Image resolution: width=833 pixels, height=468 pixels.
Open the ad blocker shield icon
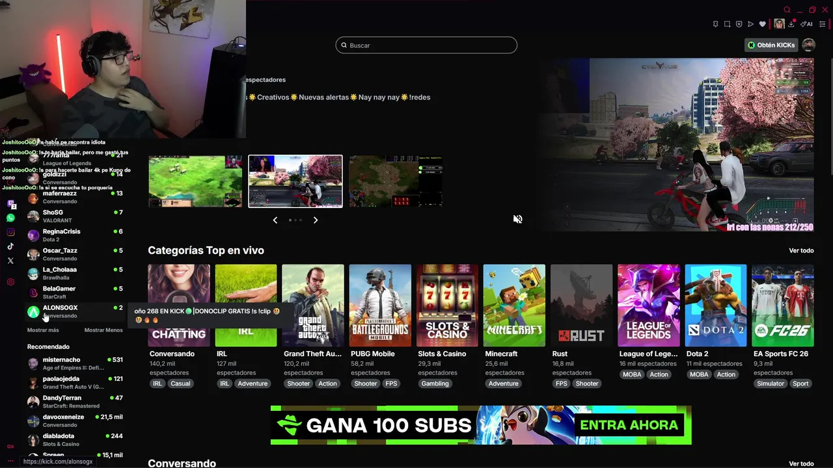(x=739, y=24)
